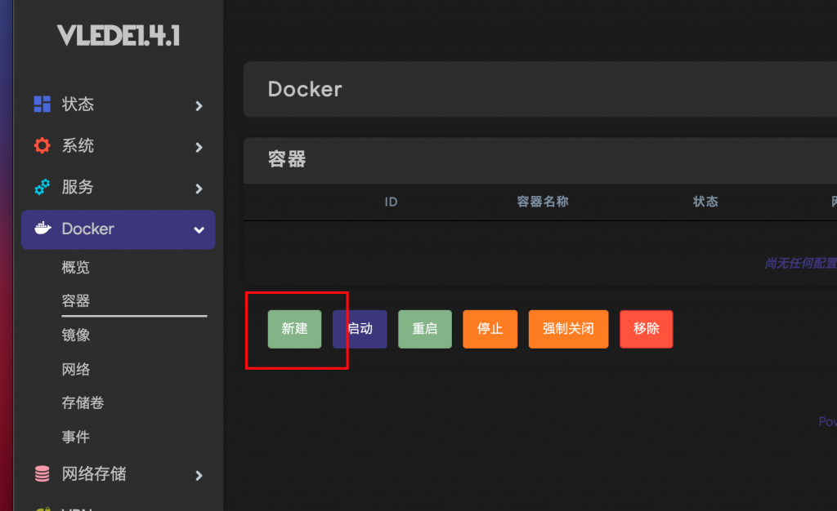Open the 镜像 images page
The height and width of the screenshot is (511, 837).
(76, 335)
